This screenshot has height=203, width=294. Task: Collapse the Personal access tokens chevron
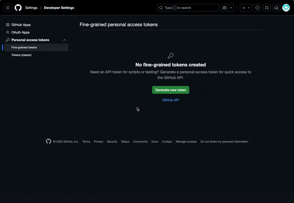65,40
